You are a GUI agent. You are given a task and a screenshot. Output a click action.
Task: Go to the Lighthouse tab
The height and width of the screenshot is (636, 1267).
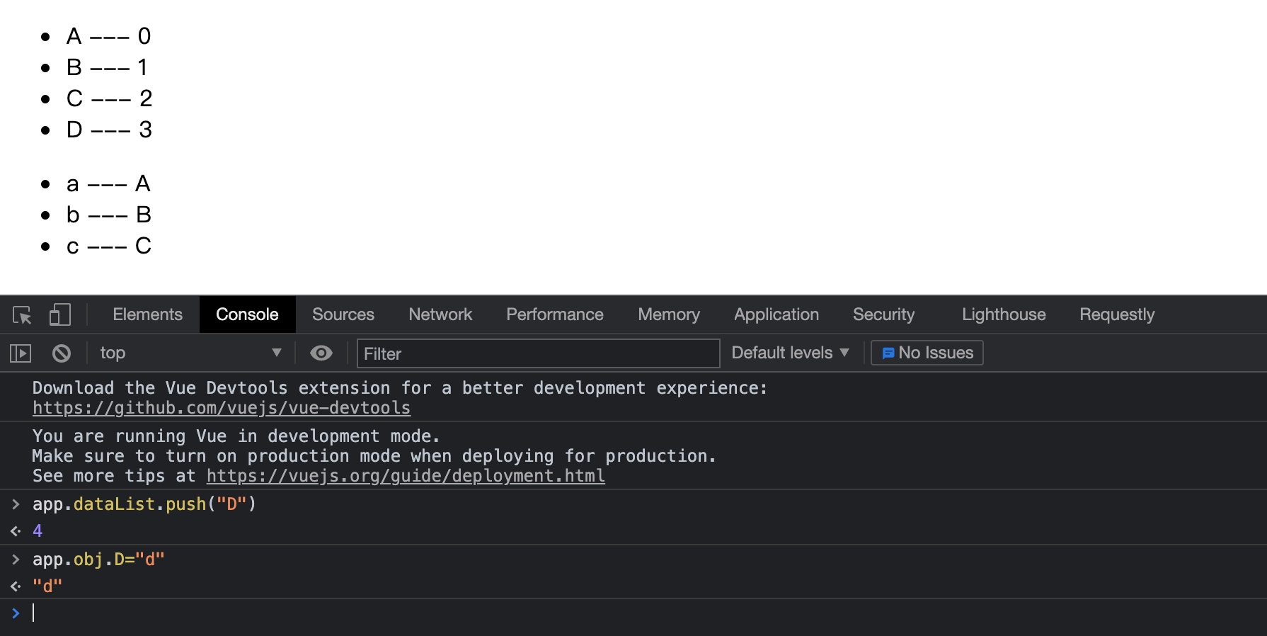[1004, 315]
